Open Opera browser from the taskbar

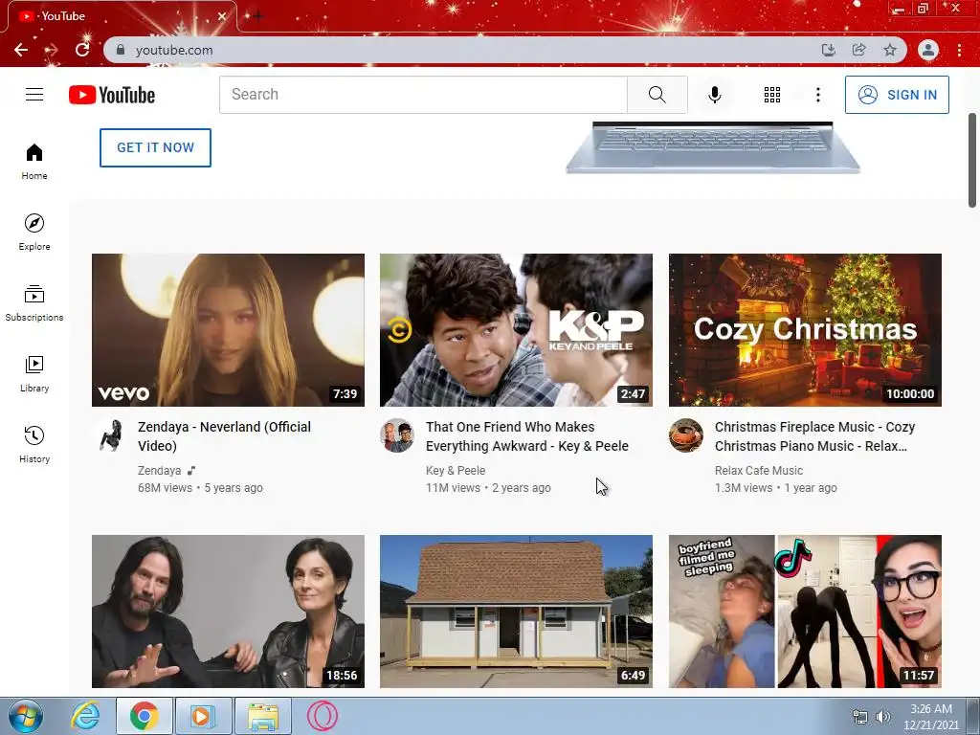tap(323, 716)
